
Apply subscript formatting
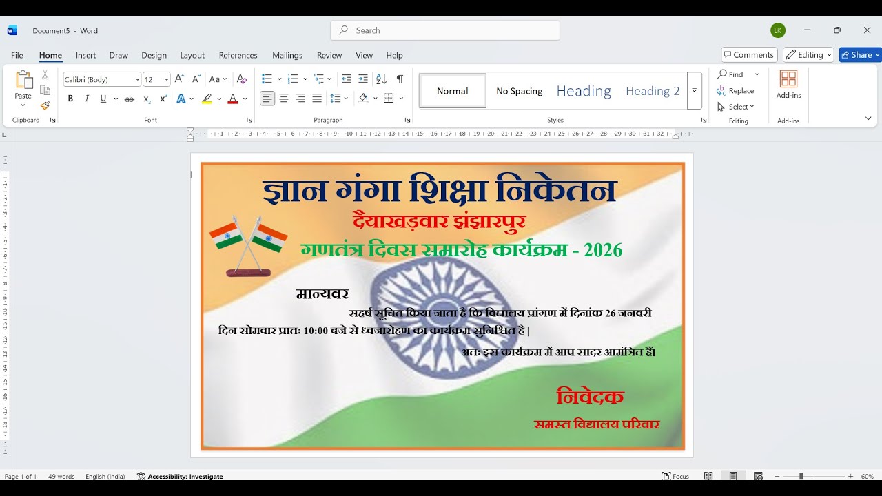[147, 99]
